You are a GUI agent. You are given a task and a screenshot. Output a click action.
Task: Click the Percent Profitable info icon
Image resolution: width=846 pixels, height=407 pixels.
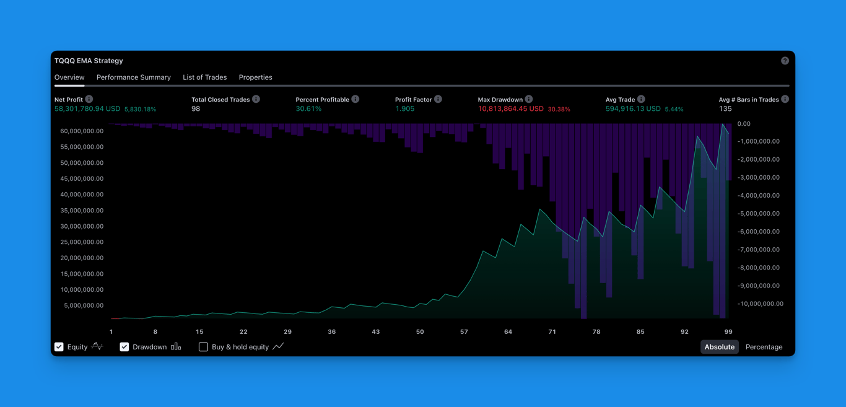tap(355, 99)
